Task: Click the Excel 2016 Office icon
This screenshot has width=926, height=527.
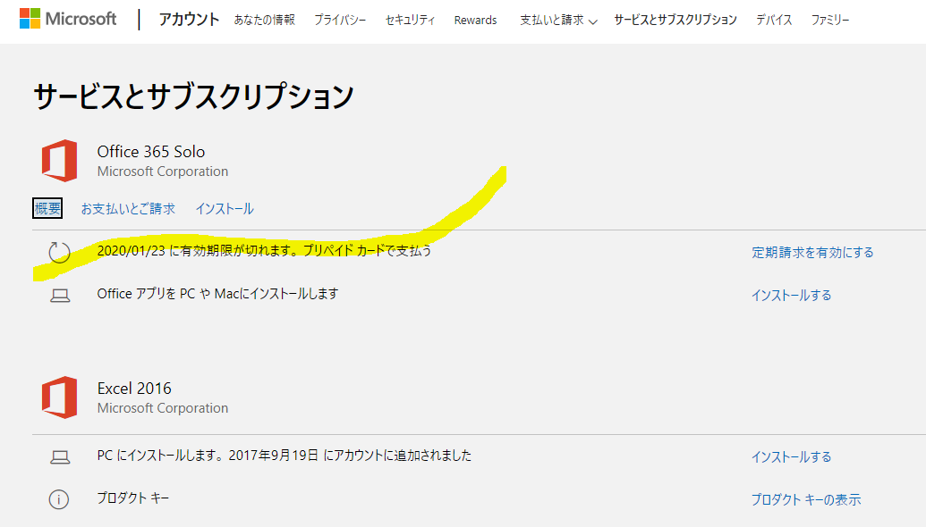Action: tap(60, 397)
